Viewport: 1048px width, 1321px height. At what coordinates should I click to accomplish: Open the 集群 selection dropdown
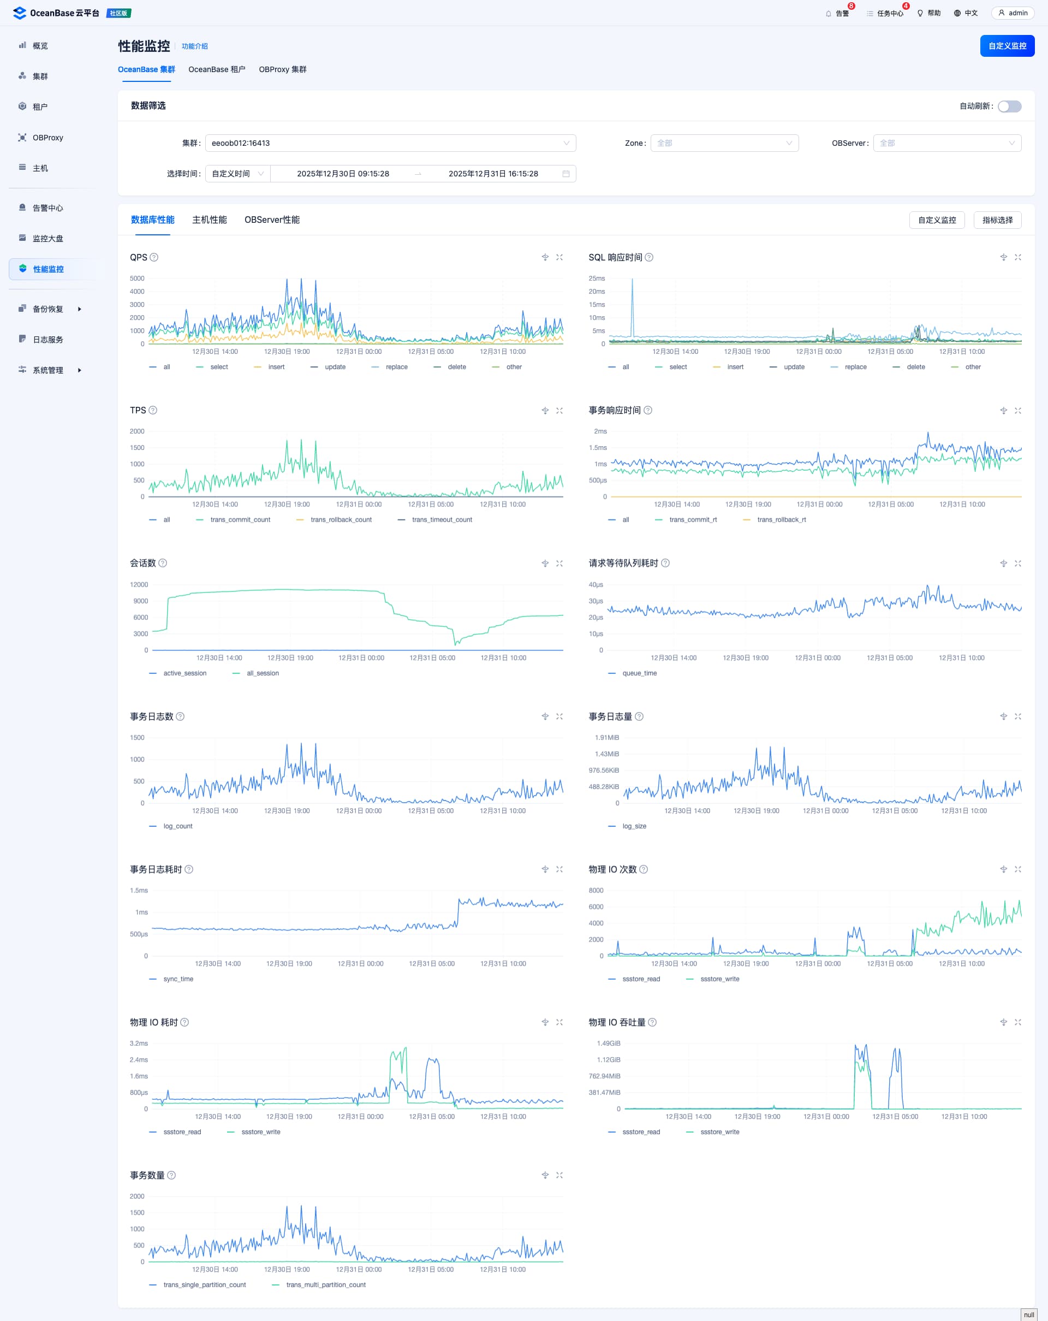(x=390, y=144)
